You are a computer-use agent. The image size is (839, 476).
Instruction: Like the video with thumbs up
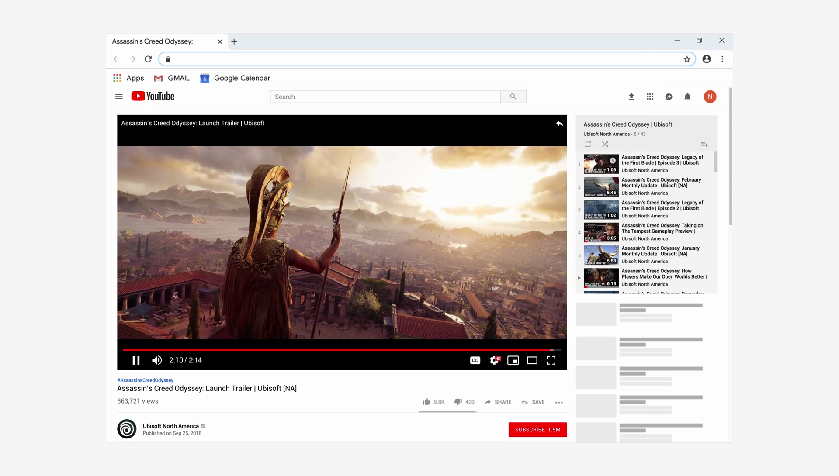pyautogui.click(x=426, y=402)
